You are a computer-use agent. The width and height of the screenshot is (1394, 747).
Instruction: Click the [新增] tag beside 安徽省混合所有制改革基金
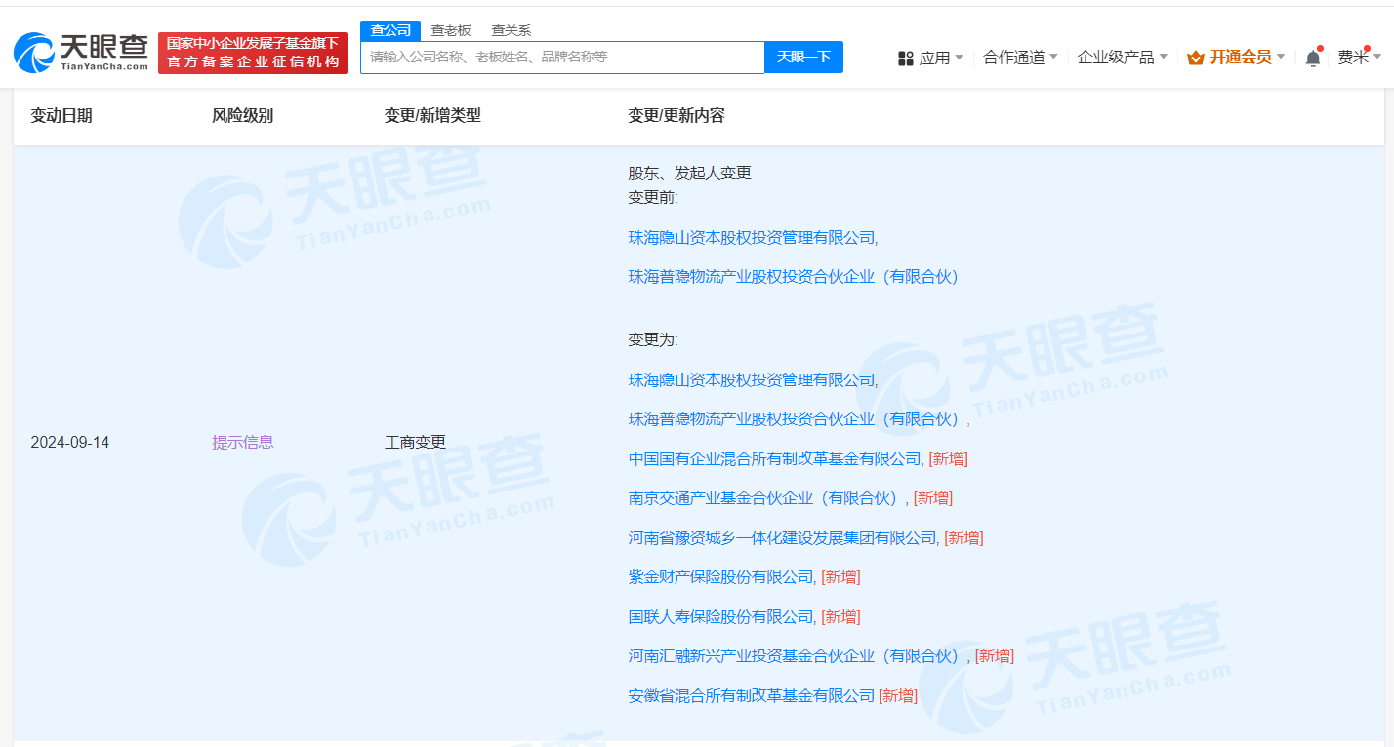898,695
